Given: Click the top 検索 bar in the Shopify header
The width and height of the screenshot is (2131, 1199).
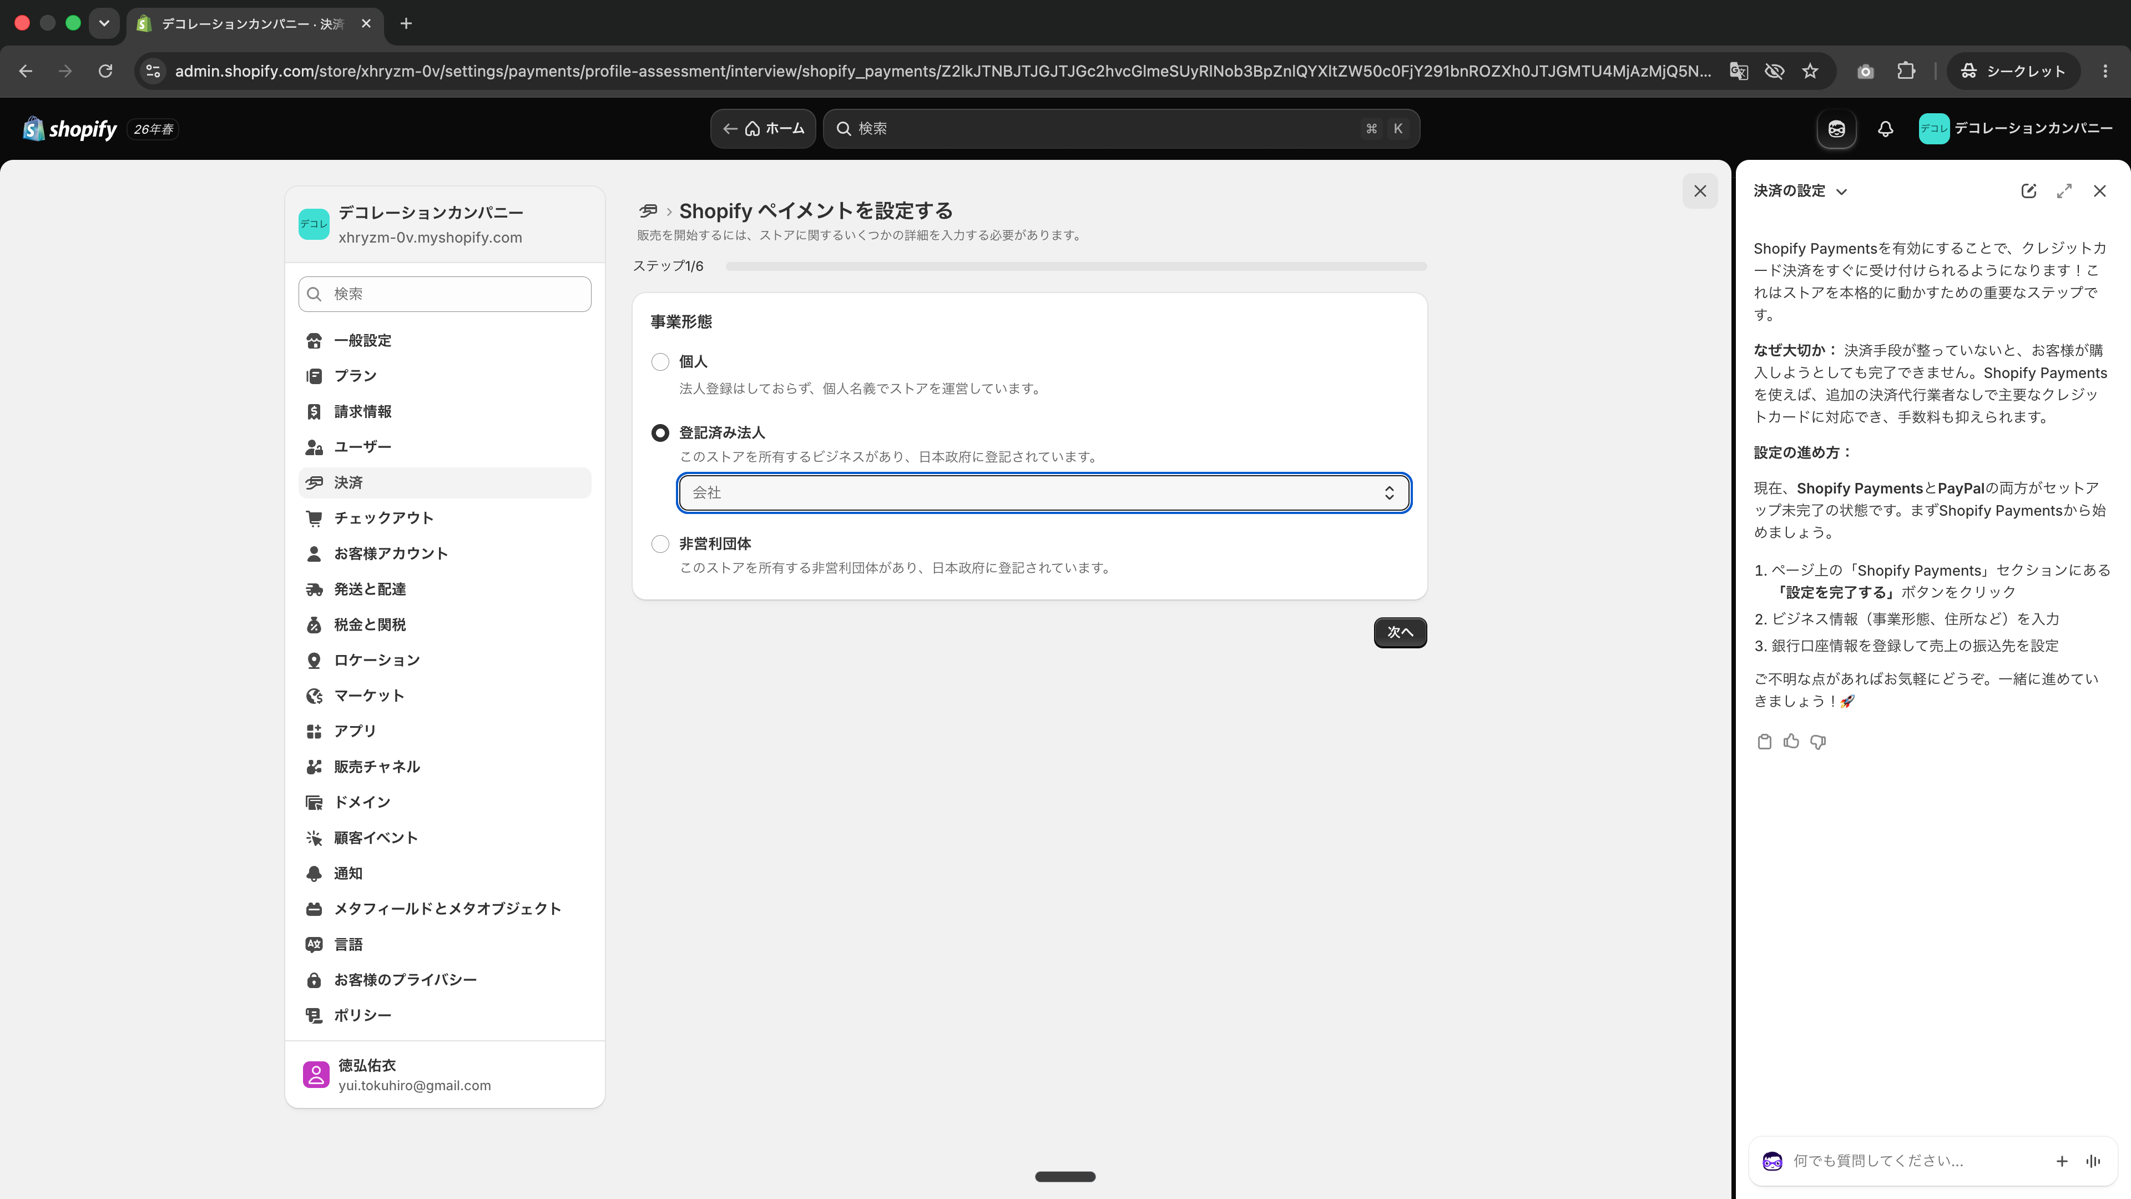Looking at the screenshot, I should pos(1121,129).
